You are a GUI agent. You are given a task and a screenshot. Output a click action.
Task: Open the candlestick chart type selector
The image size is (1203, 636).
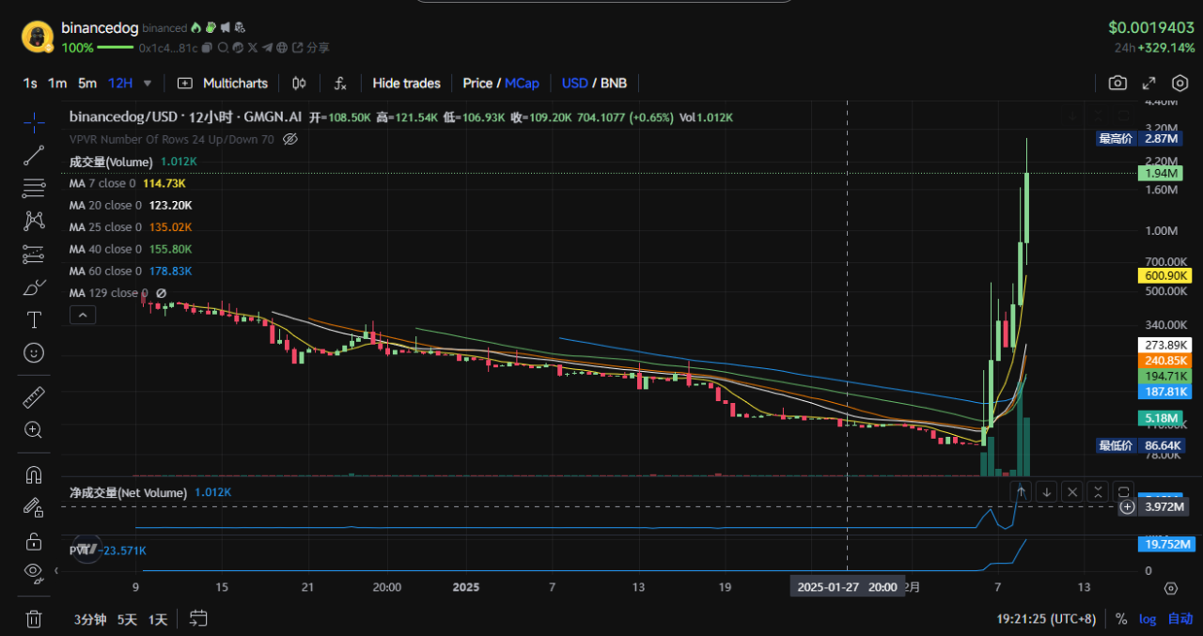coord(299,83)
